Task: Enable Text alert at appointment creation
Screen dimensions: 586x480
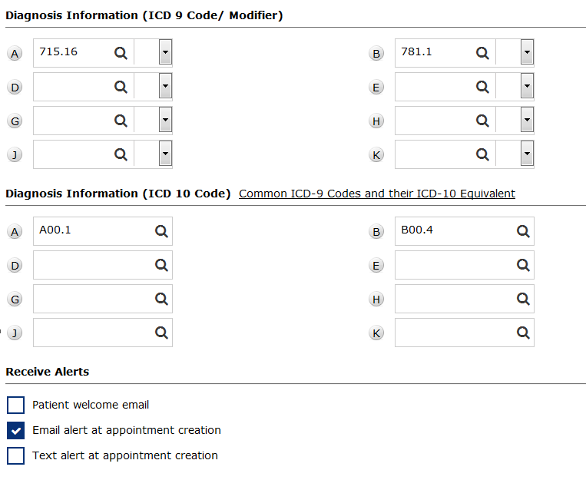Action: pos(15,455)
